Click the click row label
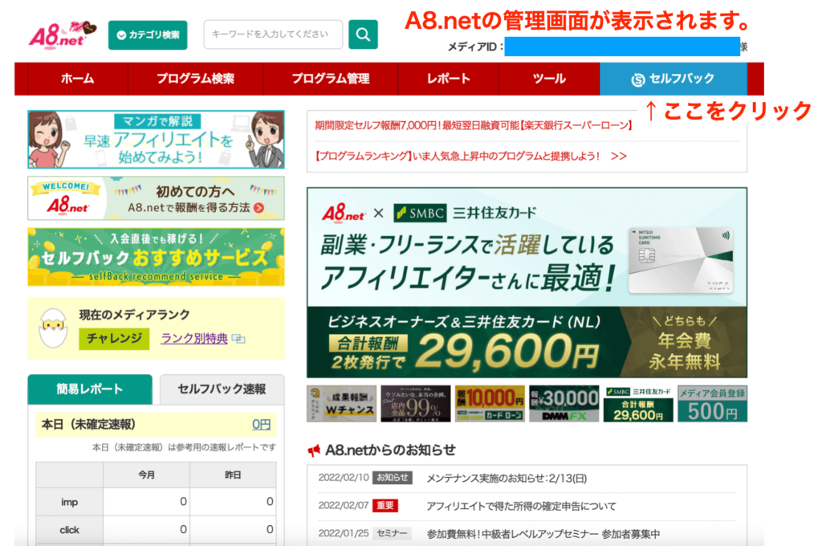822x546 pixels. (x=69, y=530)
